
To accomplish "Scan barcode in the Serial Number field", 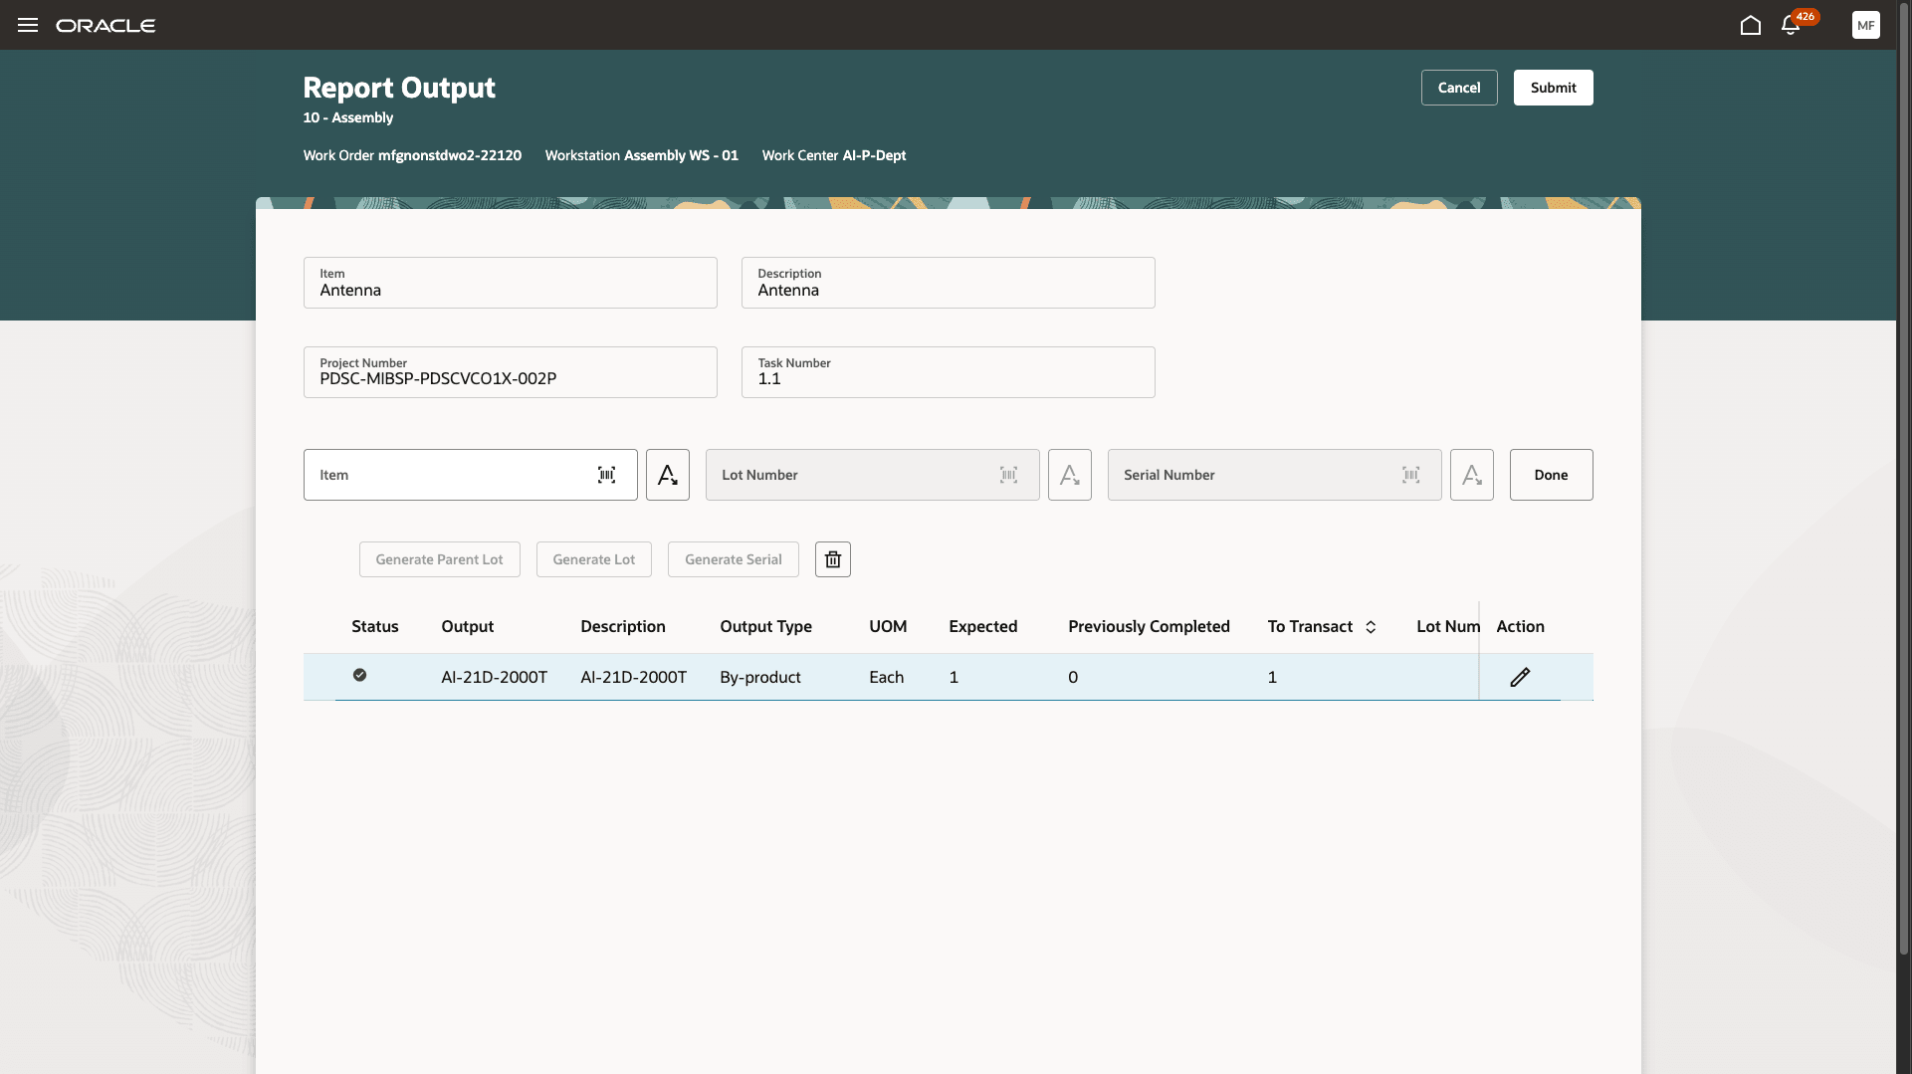I will click(1410, 475).
